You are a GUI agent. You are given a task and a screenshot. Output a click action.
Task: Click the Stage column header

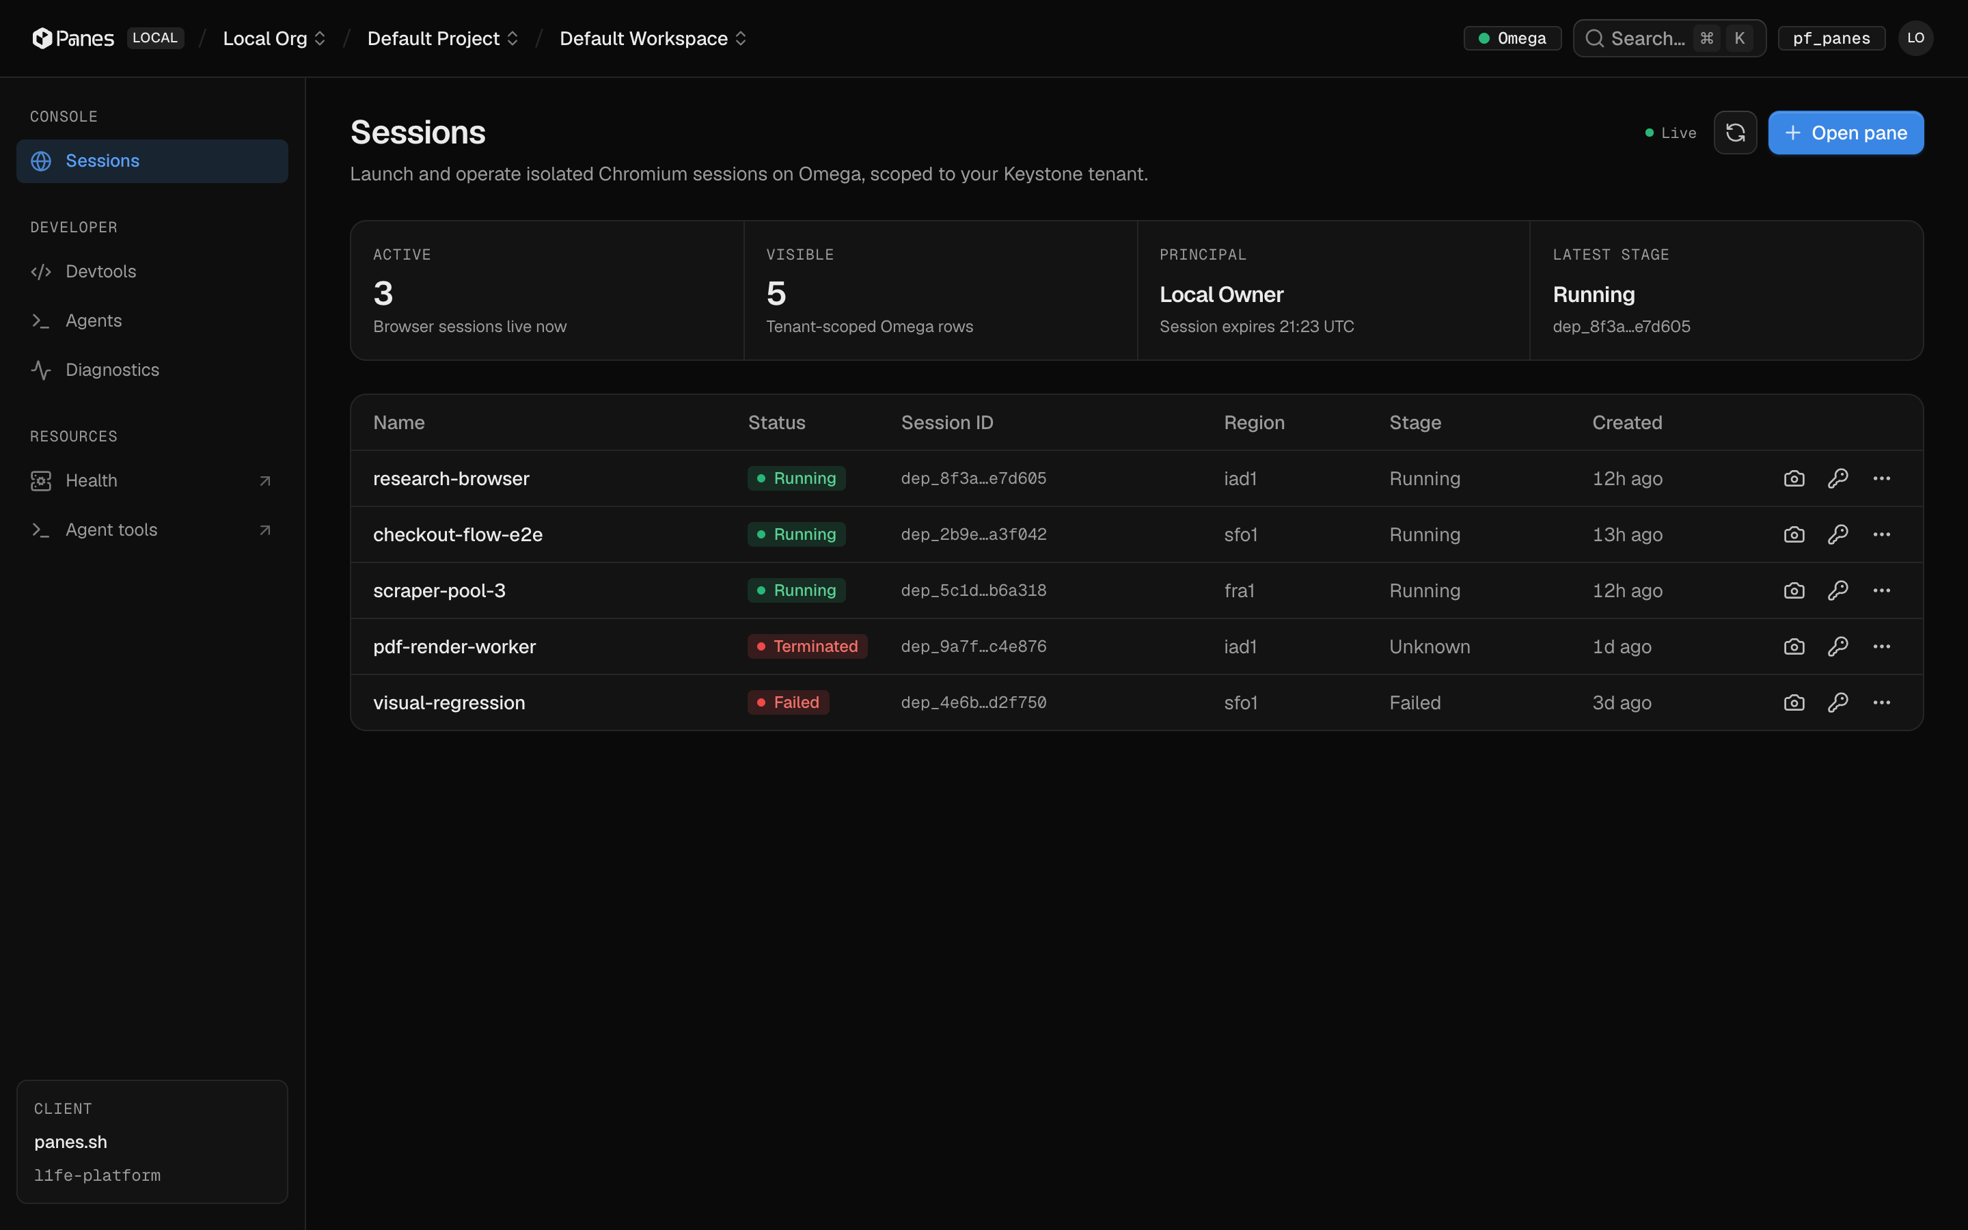coord(1415,423)
